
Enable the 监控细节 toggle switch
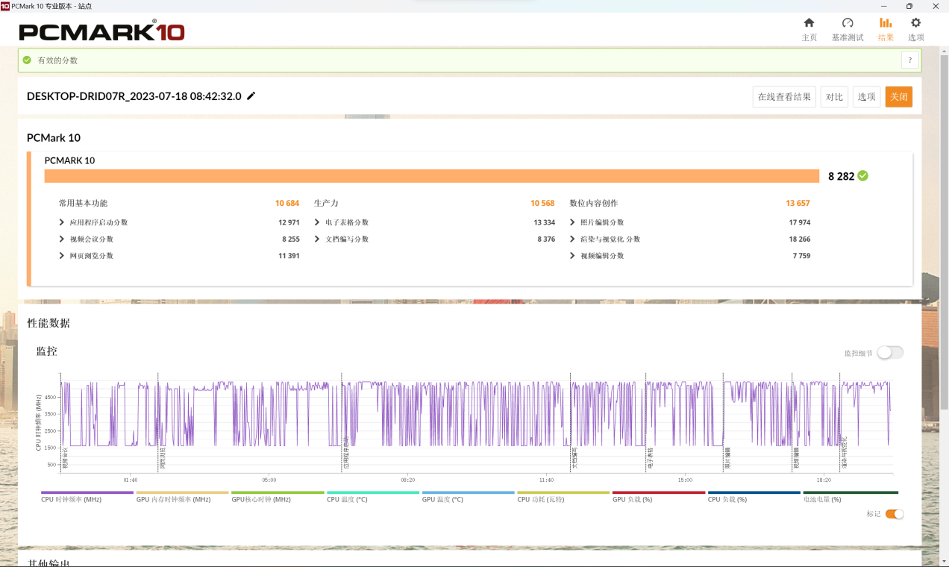[x=890, y=353]
